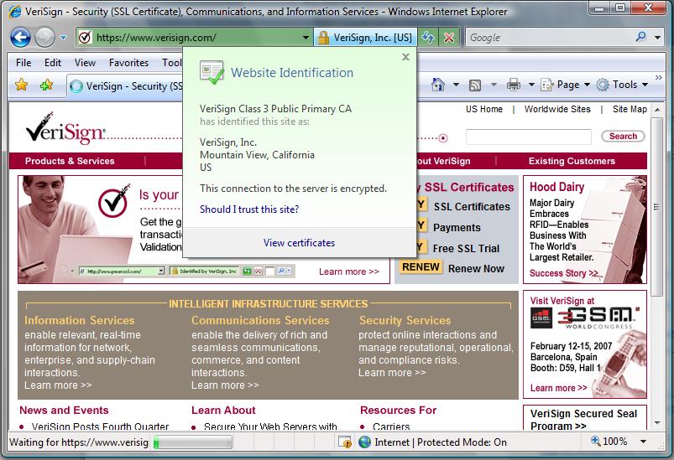674x460 pixels.
Task: Open the Favorites Center star icon
Action: (21, 85)
